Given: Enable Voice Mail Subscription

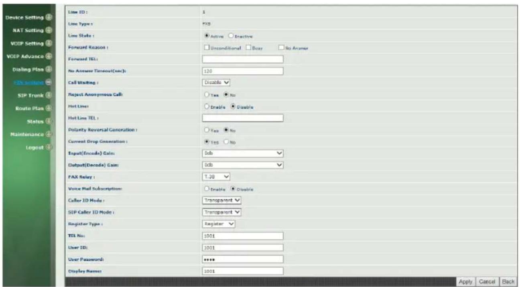Looking at the screenshot, I should coord(207,189).
